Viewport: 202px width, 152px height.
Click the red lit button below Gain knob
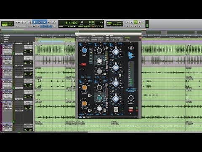pyautogui.click(x=84, y=65)
